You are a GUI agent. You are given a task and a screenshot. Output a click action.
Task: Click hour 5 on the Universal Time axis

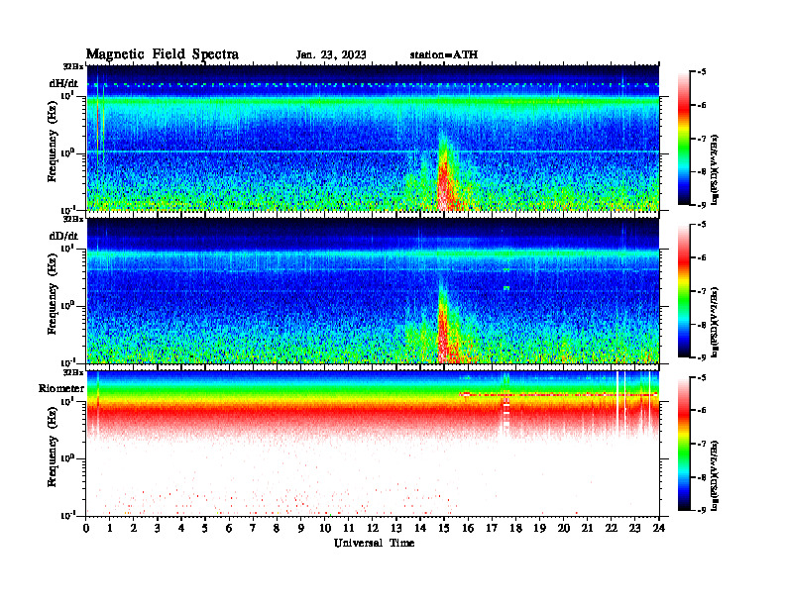[x=205, y=528]
